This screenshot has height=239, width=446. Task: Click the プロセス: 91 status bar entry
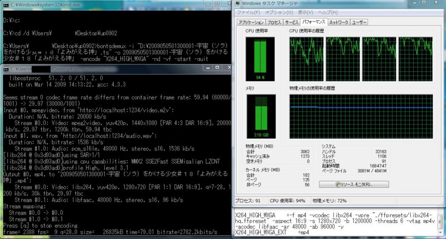(248, 201)
